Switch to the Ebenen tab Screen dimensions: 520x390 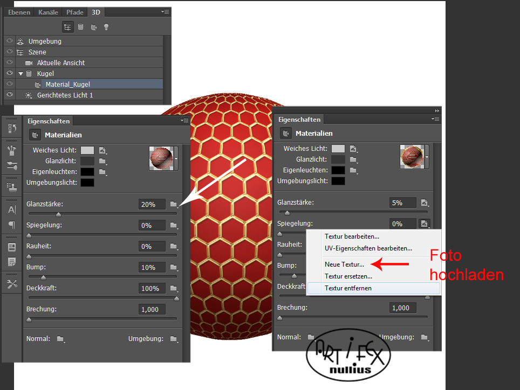click(x=19, y=12)
